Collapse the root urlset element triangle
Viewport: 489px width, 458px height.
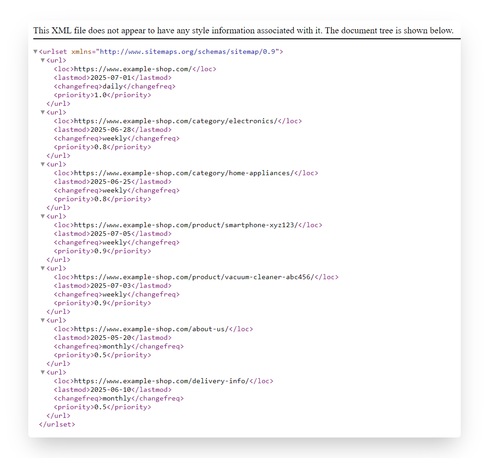36,52
